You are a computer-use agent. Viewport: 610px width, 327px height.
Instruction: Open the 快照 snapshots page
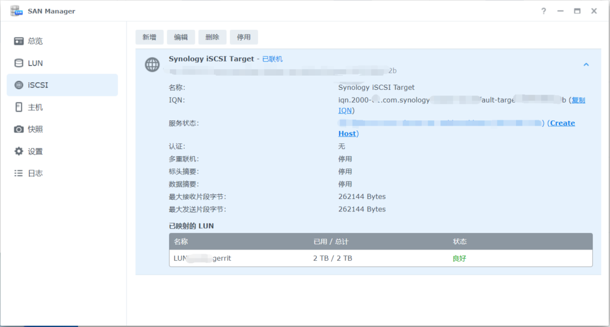pos(62,129)
